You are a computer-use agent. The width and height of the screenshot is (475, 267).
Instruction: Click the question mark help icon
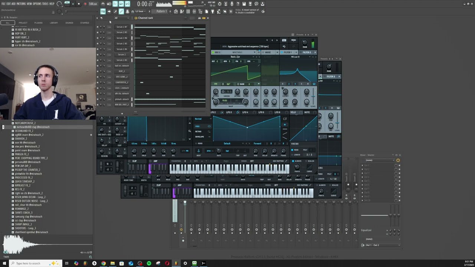click(238, 4)
